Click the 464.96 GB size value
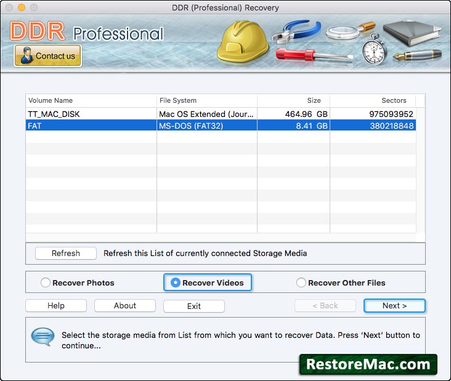The height and width of the screenshot is (381, 451). pyautogui.click(x=306, y=114)
